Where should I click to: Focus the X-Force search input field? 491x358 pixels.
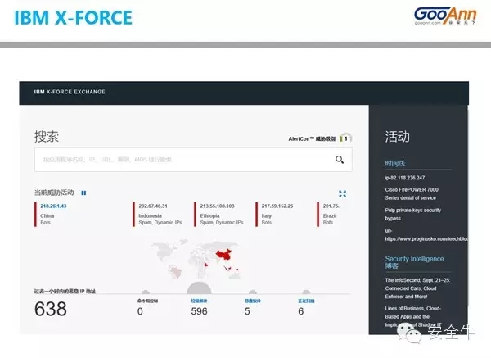(193, 160)
